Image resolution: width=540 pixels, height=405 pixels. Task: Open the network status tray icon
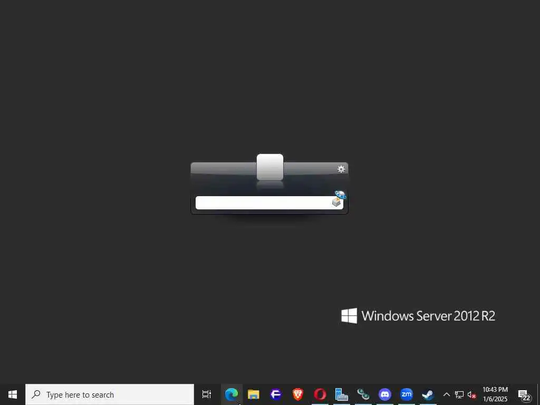(x=459, y=394)
